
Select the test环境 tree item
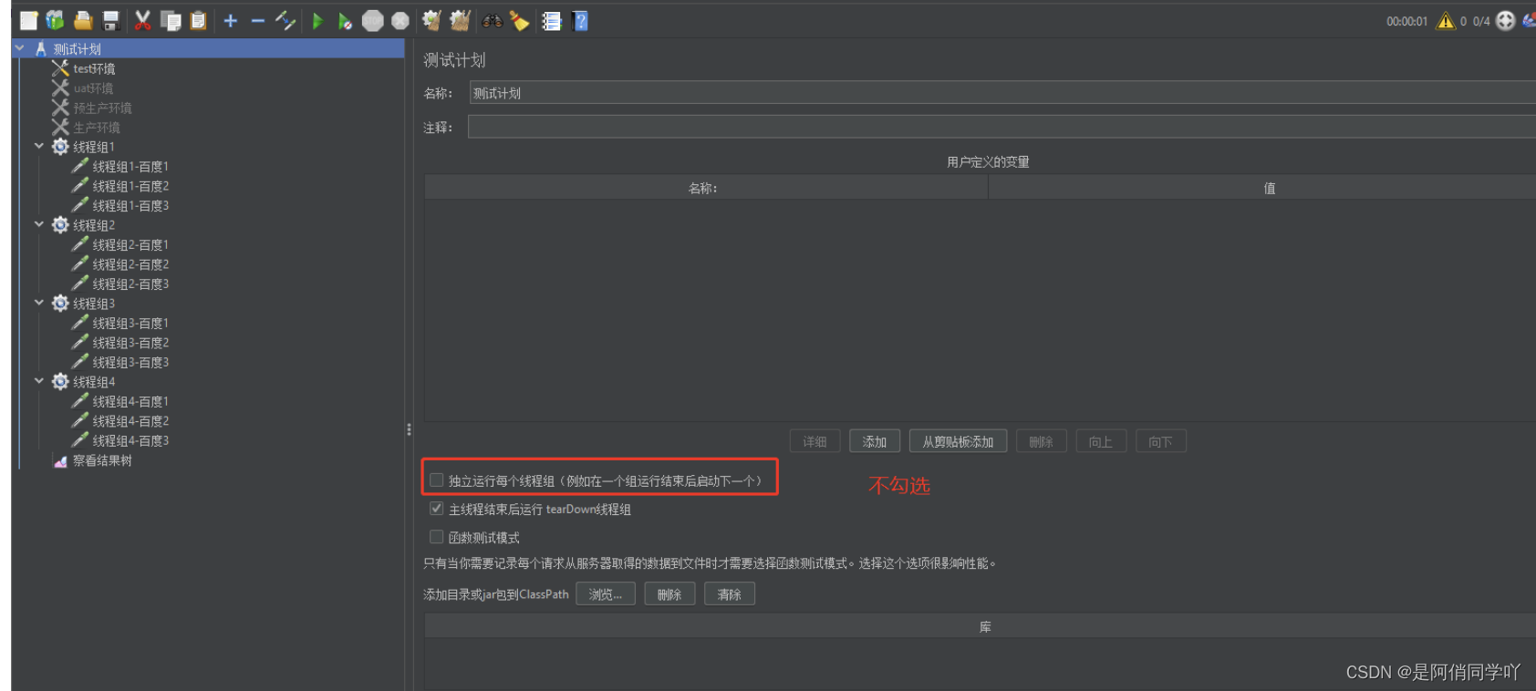point(94,68)
